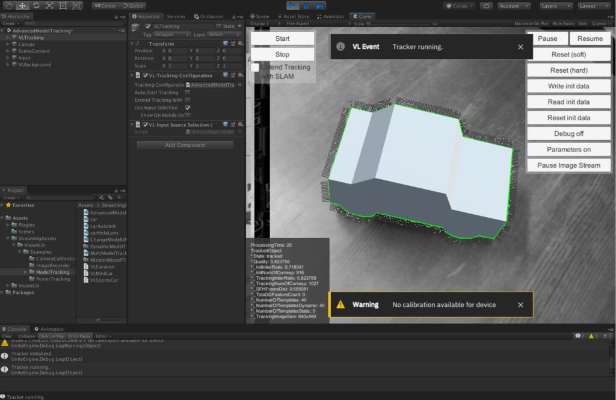Toggle VLTracking object active checkbox
The image size is (616, 400).
click(148, 26)
